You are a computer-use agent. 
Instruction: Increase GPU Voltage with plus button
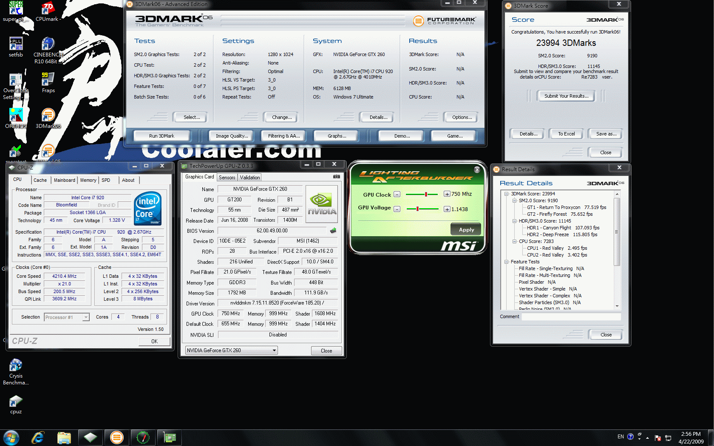447,209
